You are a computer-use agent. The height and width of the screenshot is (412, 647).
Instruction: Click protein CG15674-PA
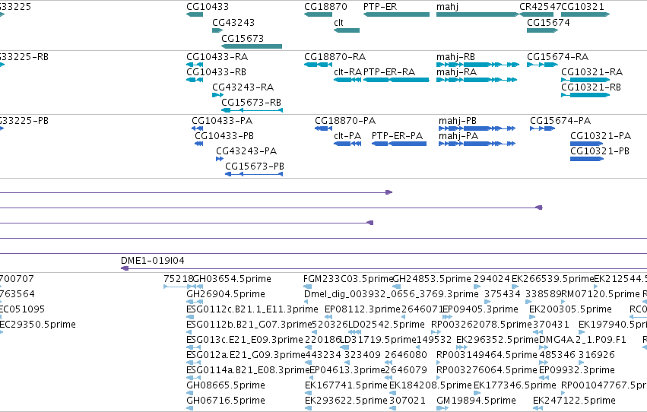(543, 128)
